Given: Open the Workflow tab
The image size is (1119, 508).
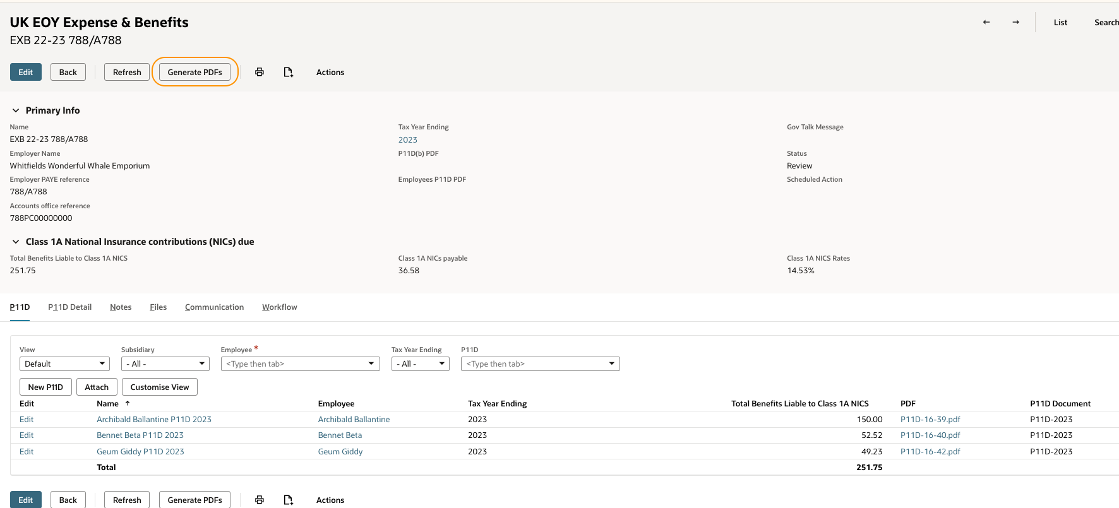Looking at the screenshot, I should [280, 307].
